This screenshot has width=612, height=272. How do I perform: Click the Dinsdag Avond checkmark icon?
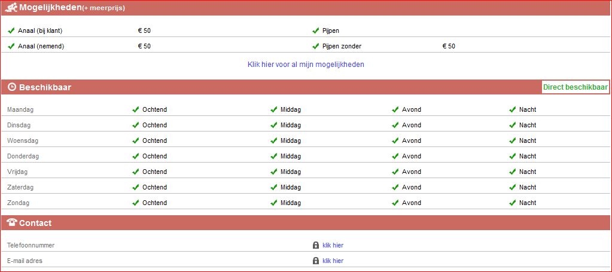[395, 126]
